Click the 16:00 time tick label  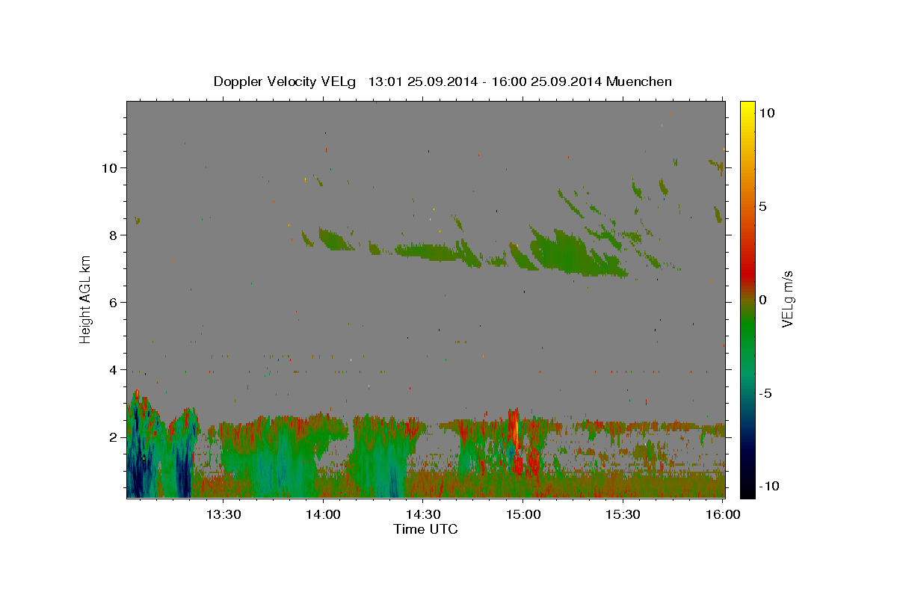pos(722,514)
